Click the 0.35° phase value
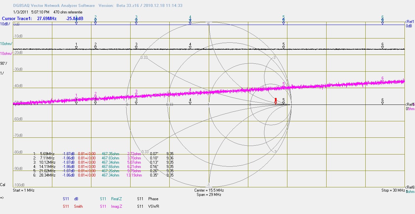415x214 pixels. tap(154, 175)
